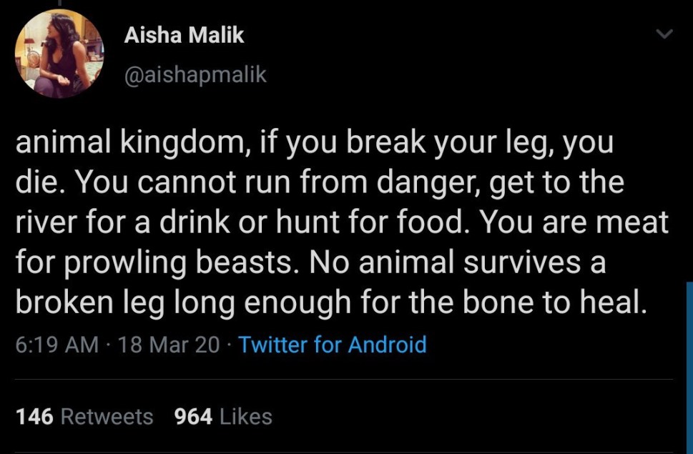View the 964 Likes list

(x=223, y=416)
